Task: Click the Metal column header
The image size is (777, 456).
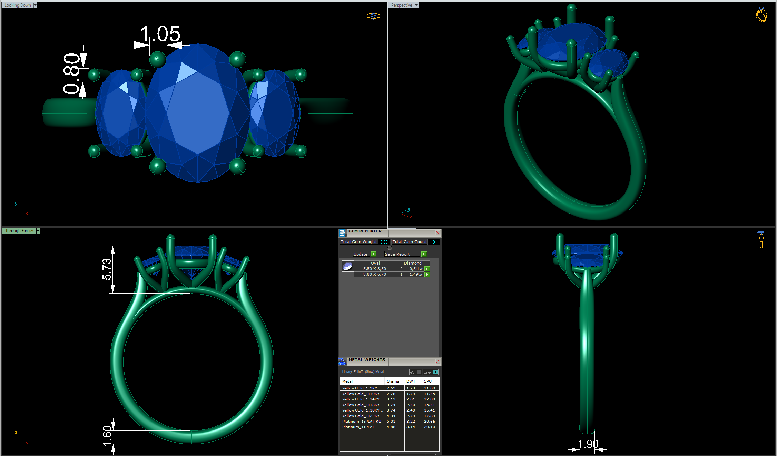Action: click(347, 381)
